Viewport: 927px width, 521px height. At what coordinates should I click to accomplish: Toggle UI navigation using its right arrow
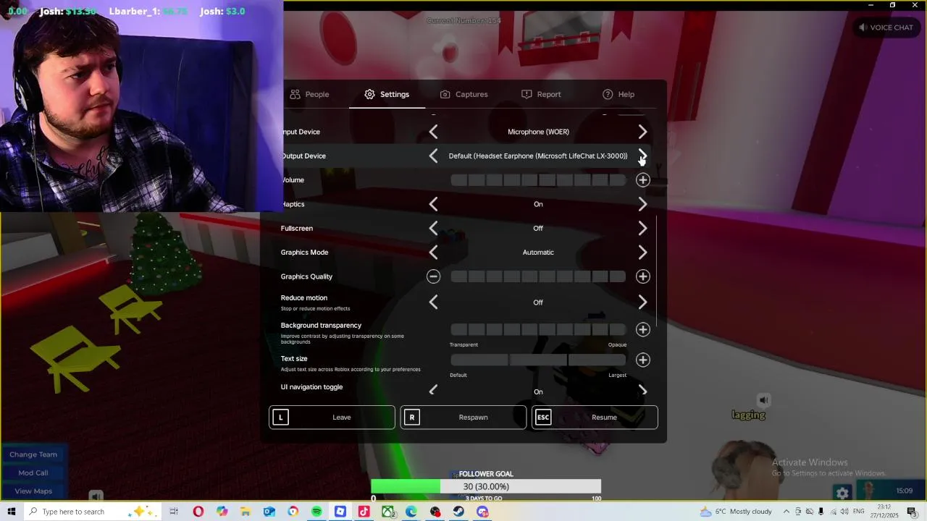[x=642, y=390]
